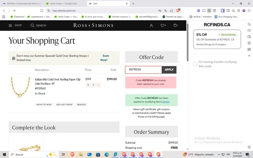
Task: Open the Details link for offer code
Action: click(166, 102)
